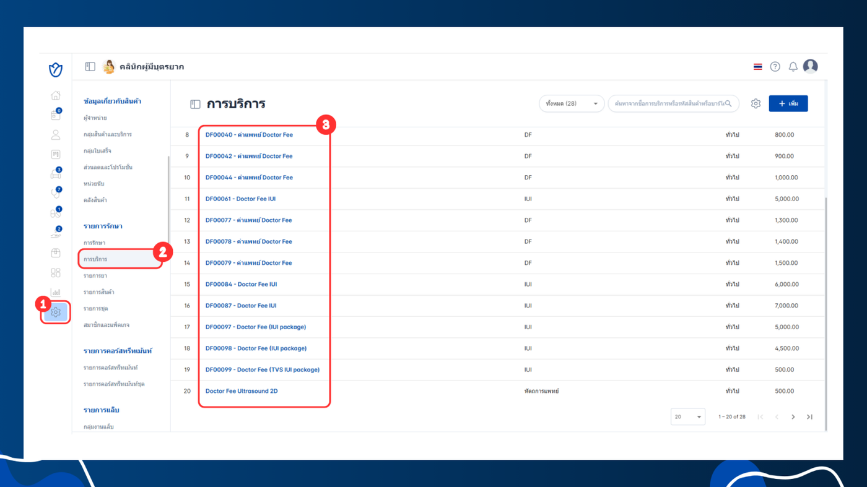This screenshot has height=487, width=867.
Task: Click the table settings gear beside the เพิ่ม button
Action: click(756, 104)
